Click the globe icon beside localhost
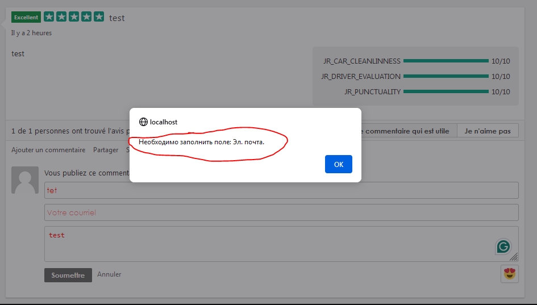 click(143, 122)
